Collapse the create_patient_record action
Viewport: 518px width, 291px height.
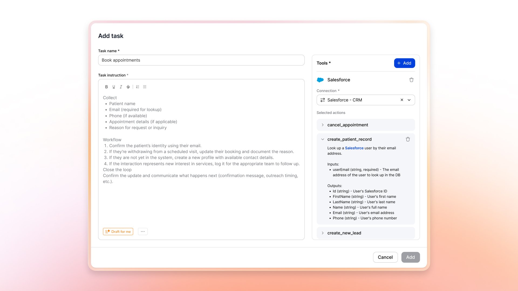[x=323, y=139]
